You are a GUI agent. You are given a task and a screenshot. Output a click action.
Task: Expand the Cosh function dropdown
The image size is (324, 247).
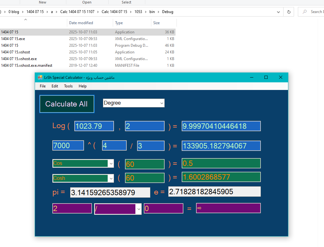111,178
